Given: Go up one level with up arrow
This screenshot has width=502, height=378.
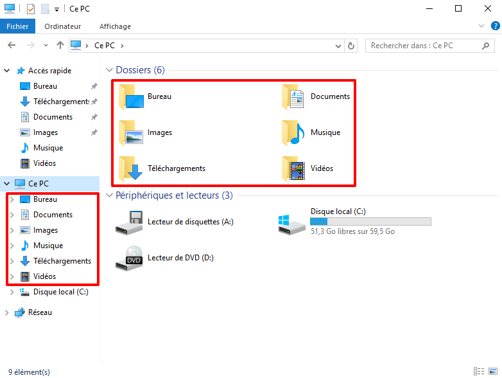Looking at the screenshot, I should 60,45.
